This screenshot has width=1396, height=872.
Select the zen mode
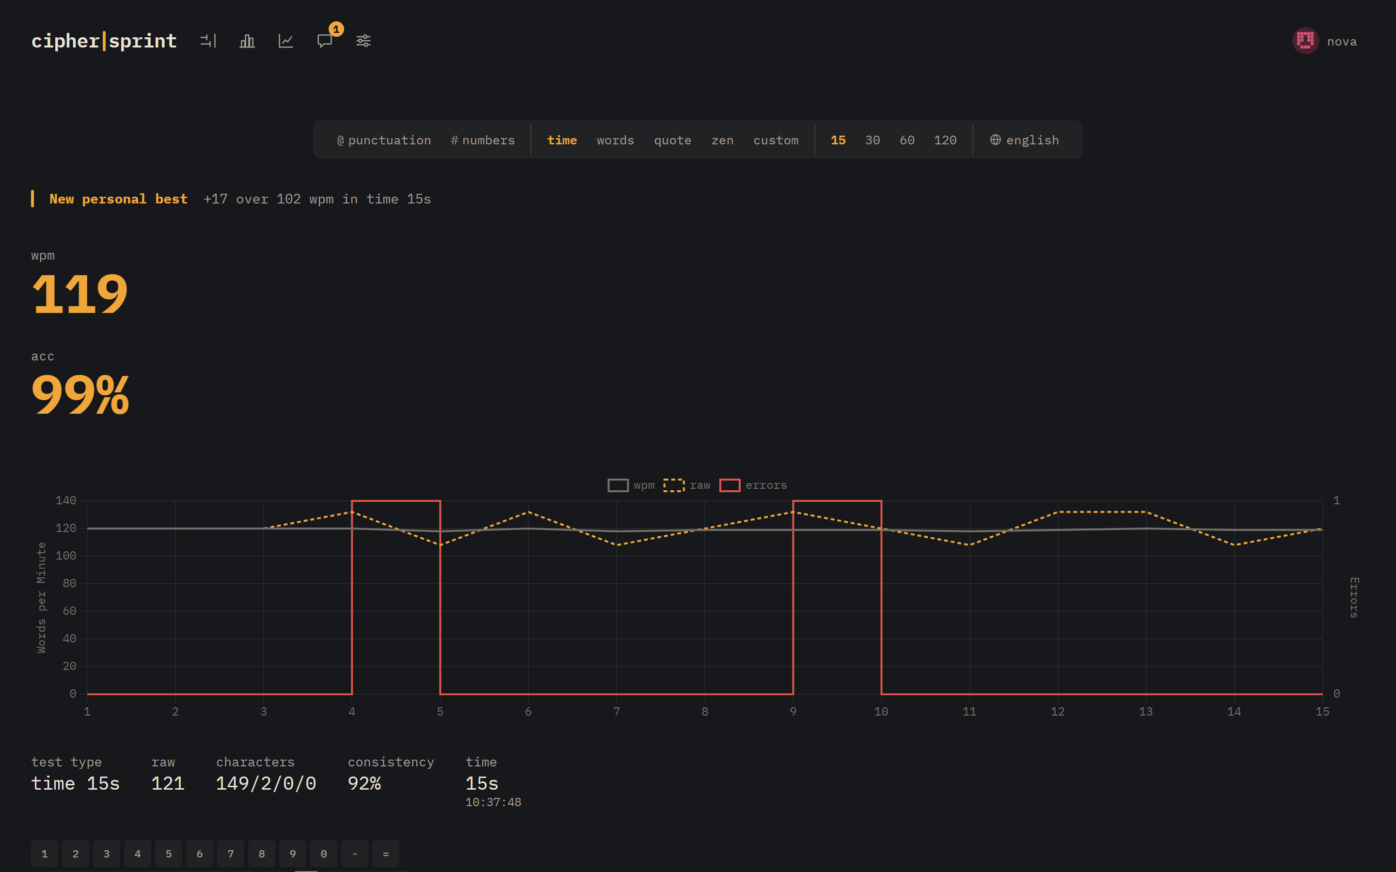(722, 140)
